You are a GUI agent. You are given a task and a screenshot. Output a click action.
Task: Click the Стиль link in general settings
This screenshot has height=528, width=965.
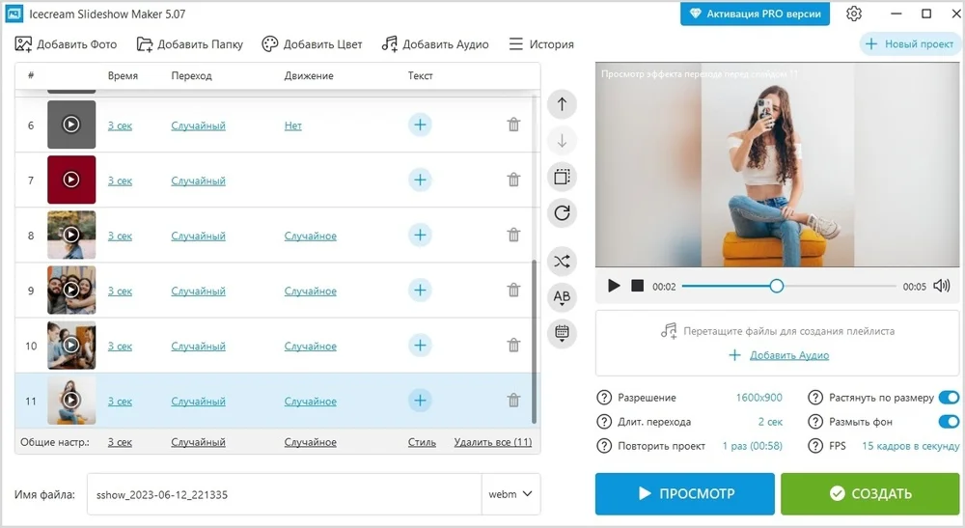[x=422, y=442]
